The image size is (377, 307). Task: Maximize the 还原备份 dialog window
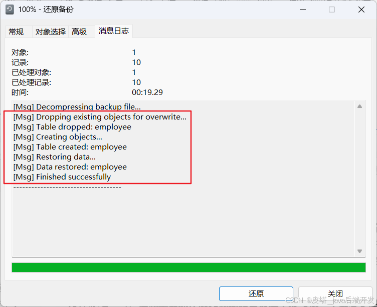point(332,9)
